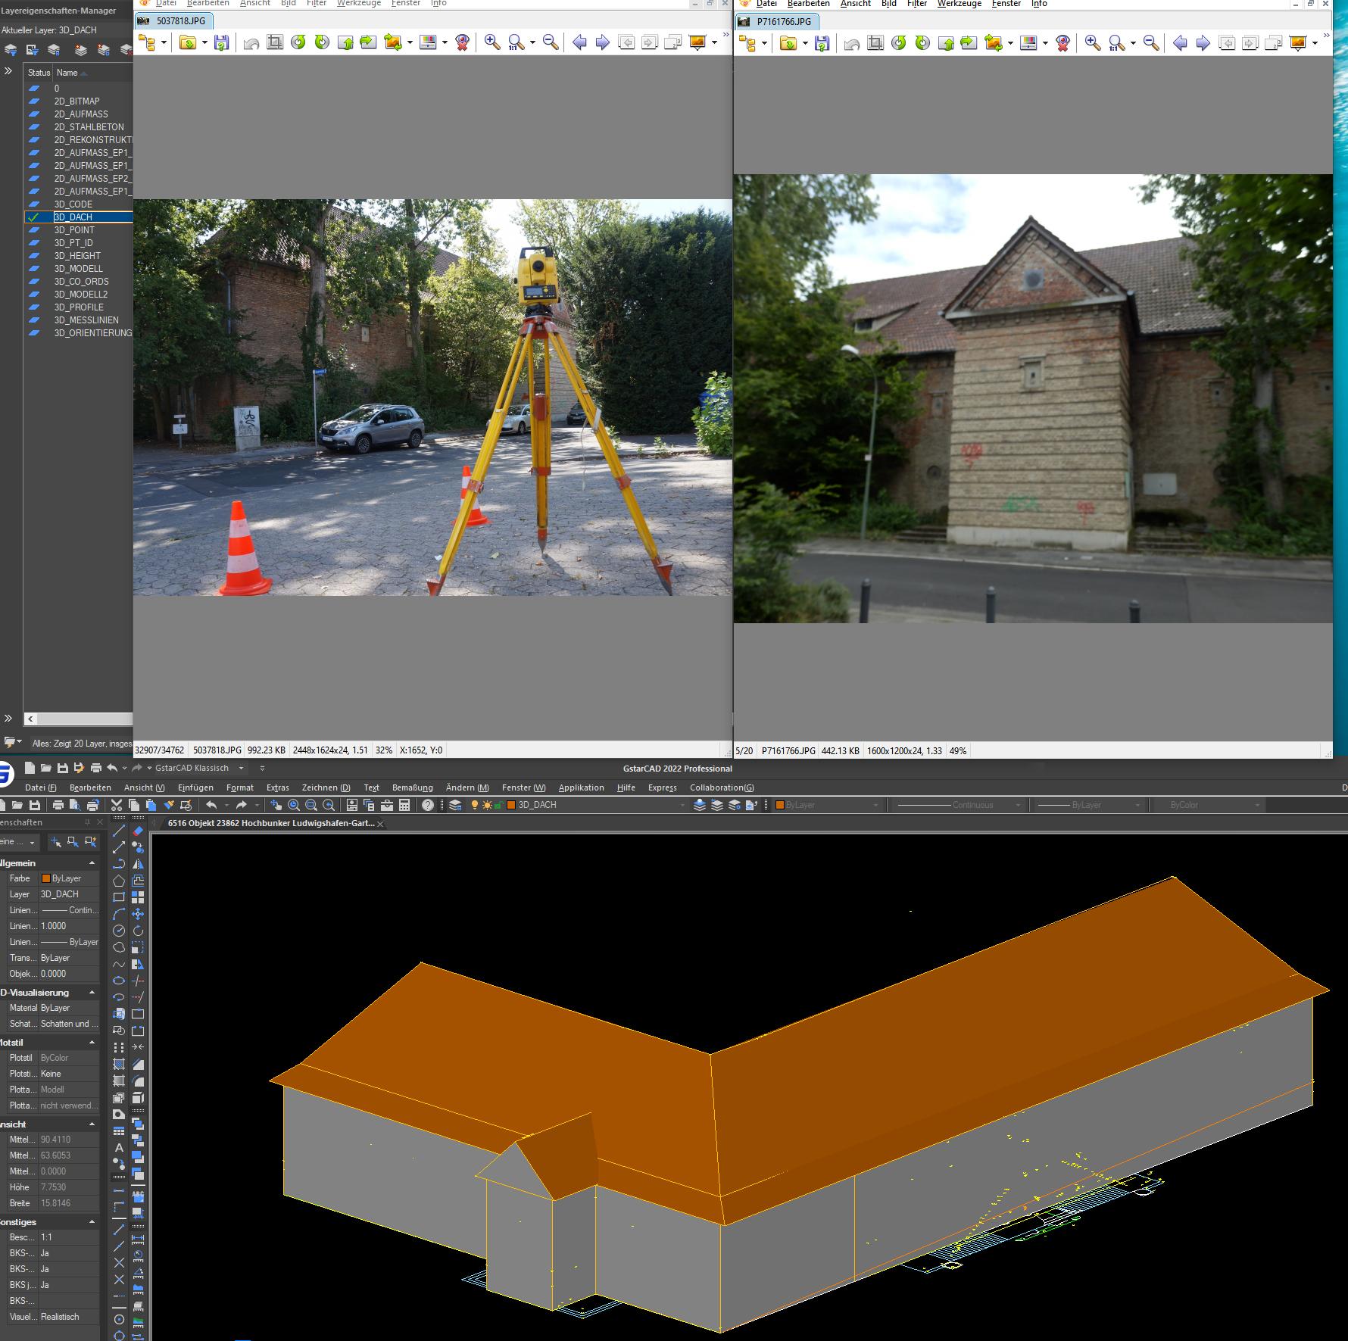Screen dimensions: 1348x1341
Task: Click the crop icon in 5037818.JPG viewer
Action: point(275,42)
